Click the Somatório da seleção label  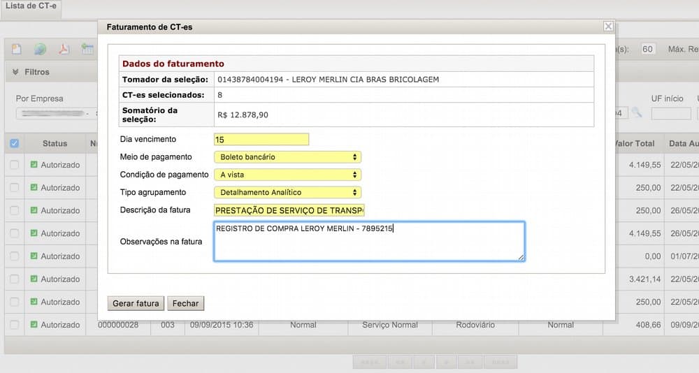tap(150, 115)
